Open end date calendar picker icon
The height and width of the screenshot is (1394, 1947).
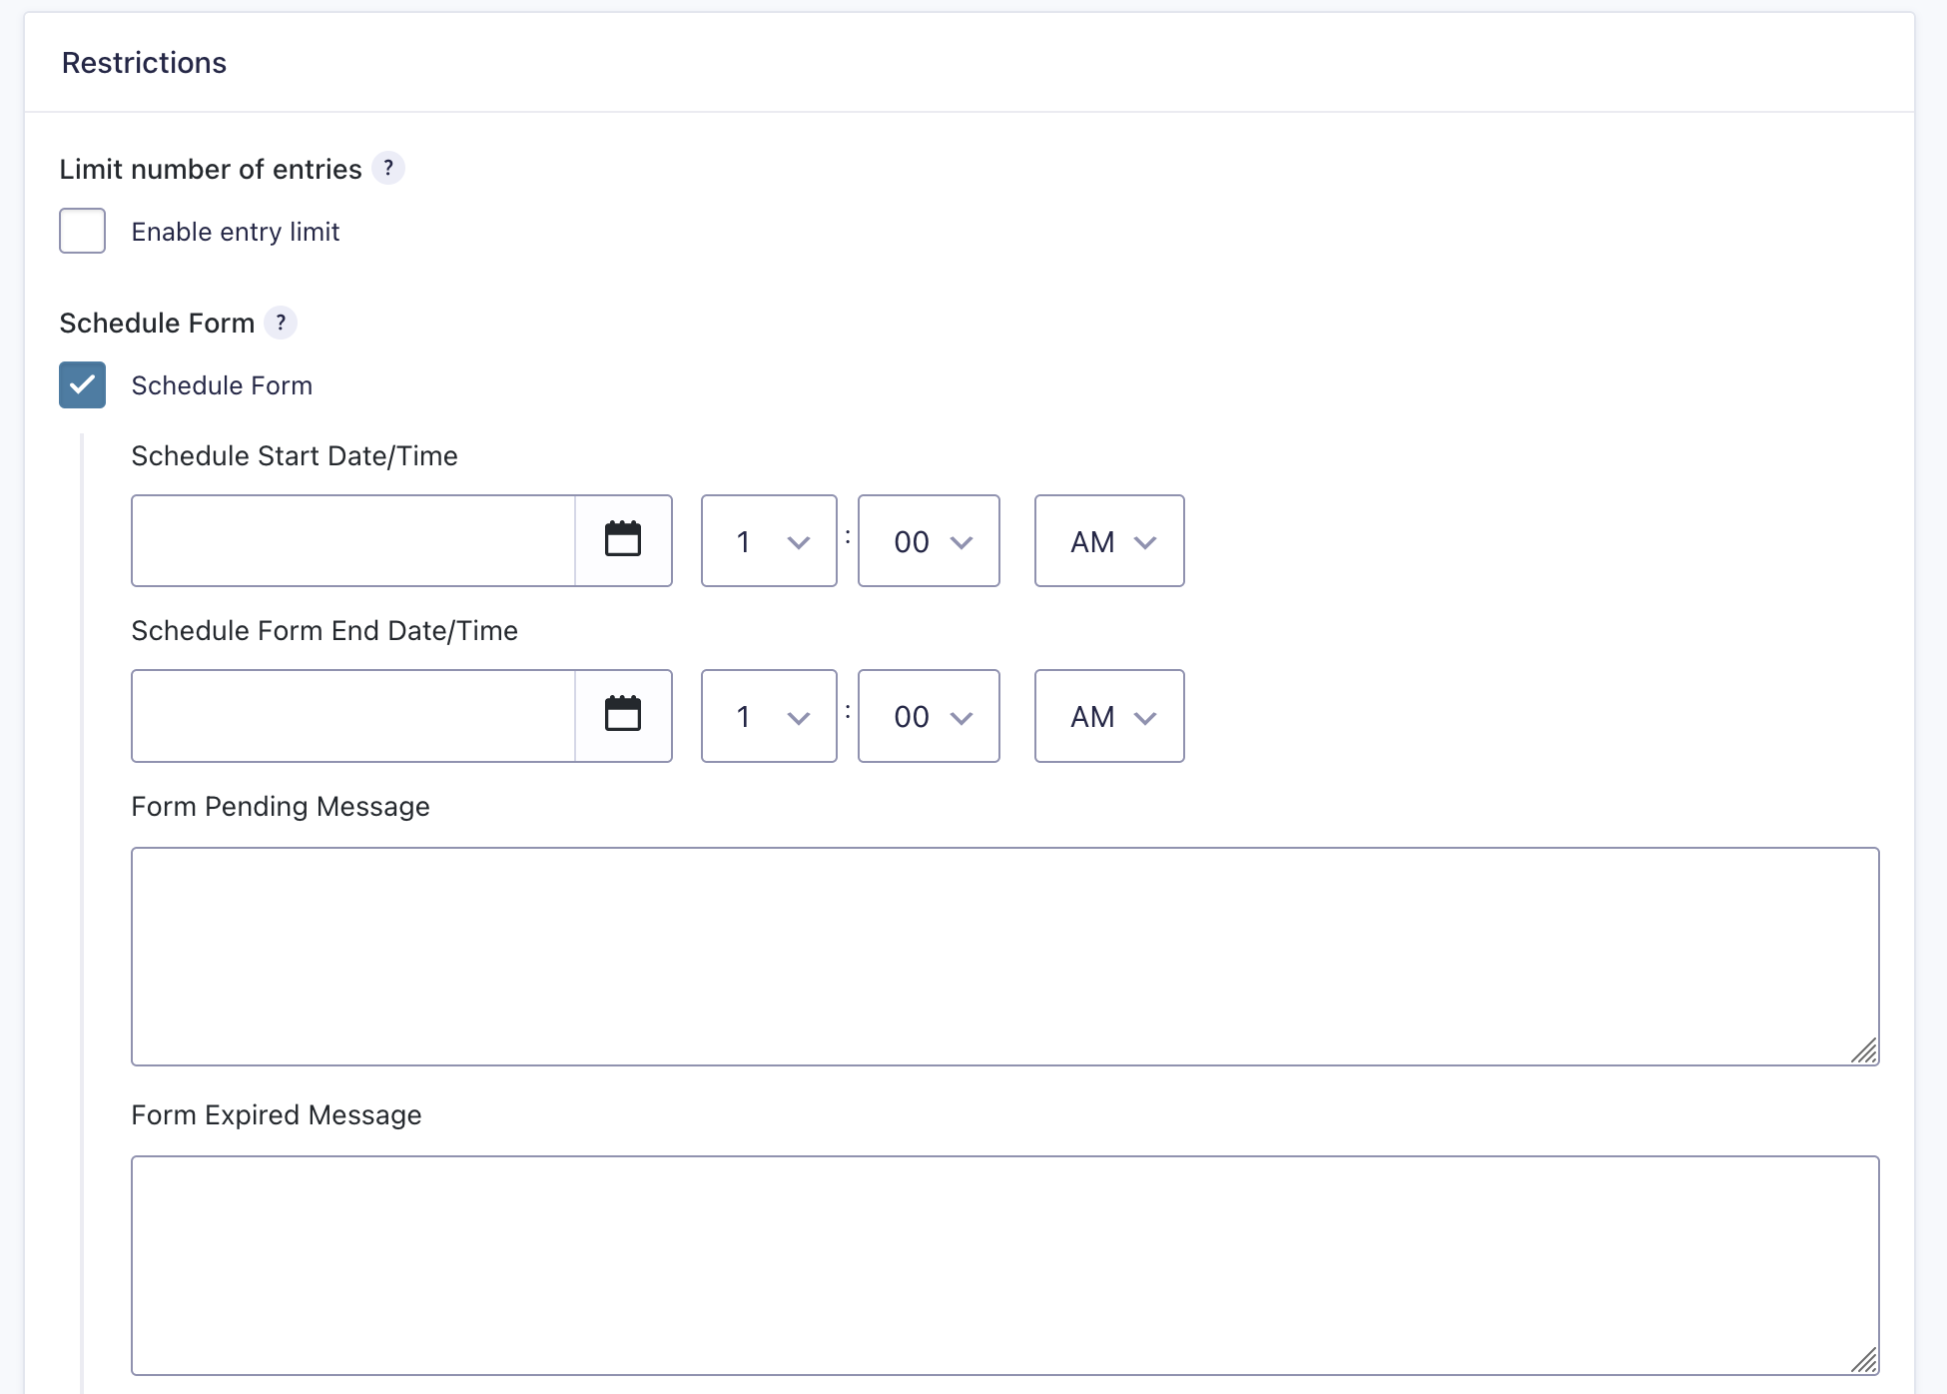pos(623,715)
